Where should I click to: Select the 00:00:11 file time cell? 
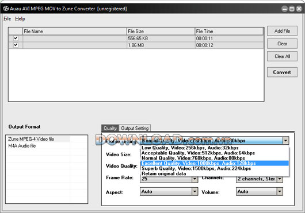pyautogui.click(x=229, y=38)
